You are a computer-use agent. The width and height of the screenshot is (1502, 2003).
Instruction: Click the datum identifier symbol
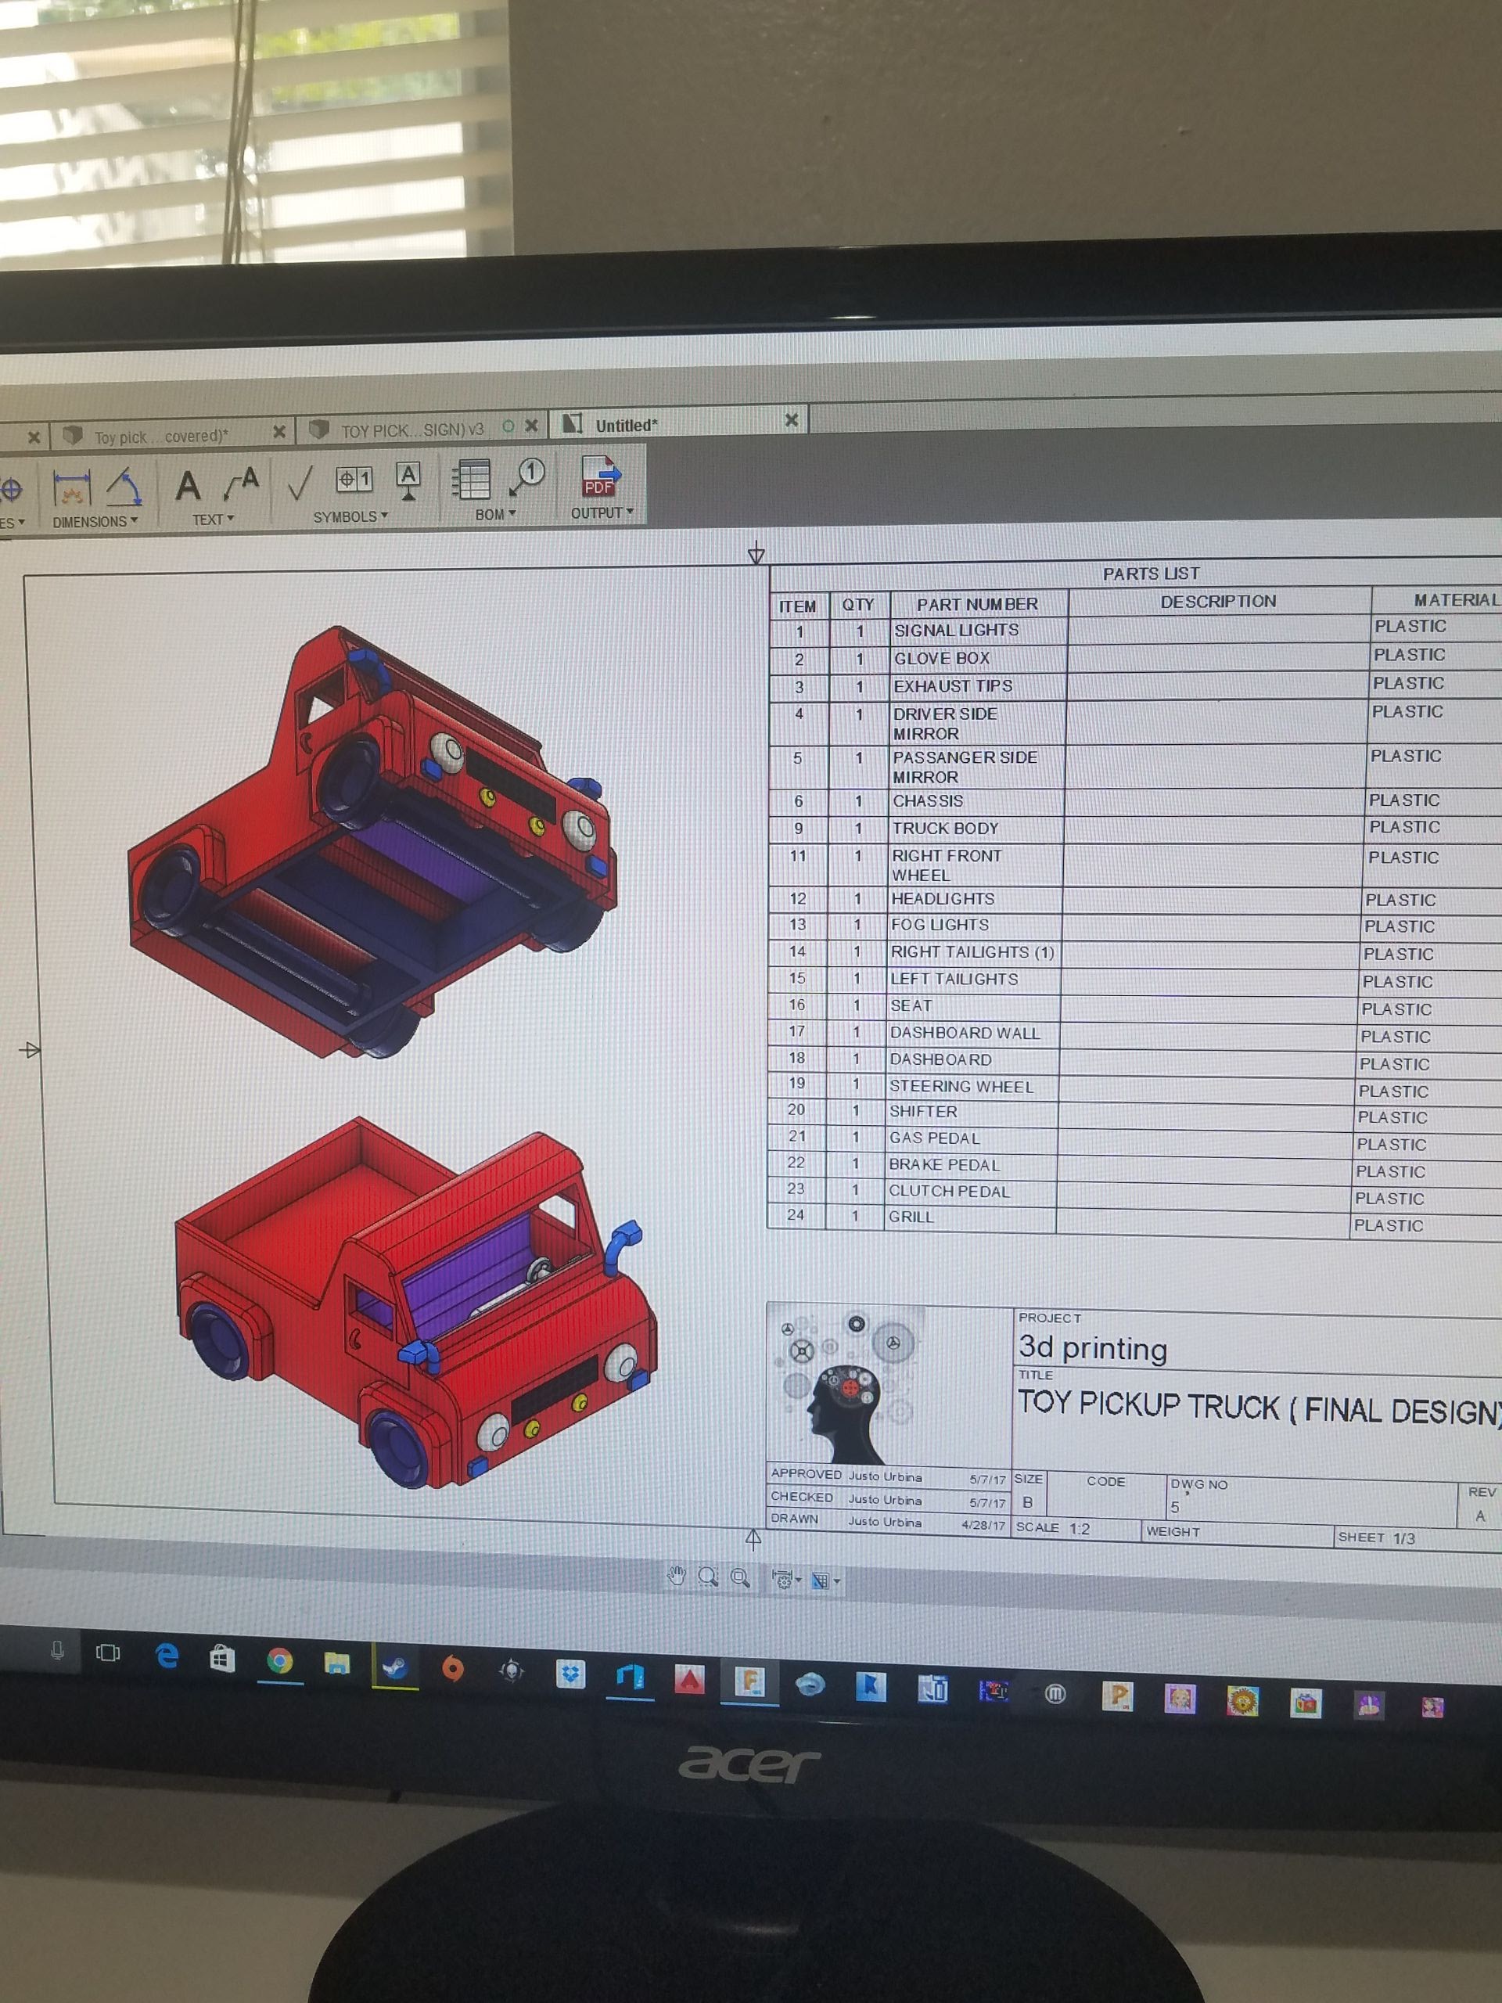408,479
